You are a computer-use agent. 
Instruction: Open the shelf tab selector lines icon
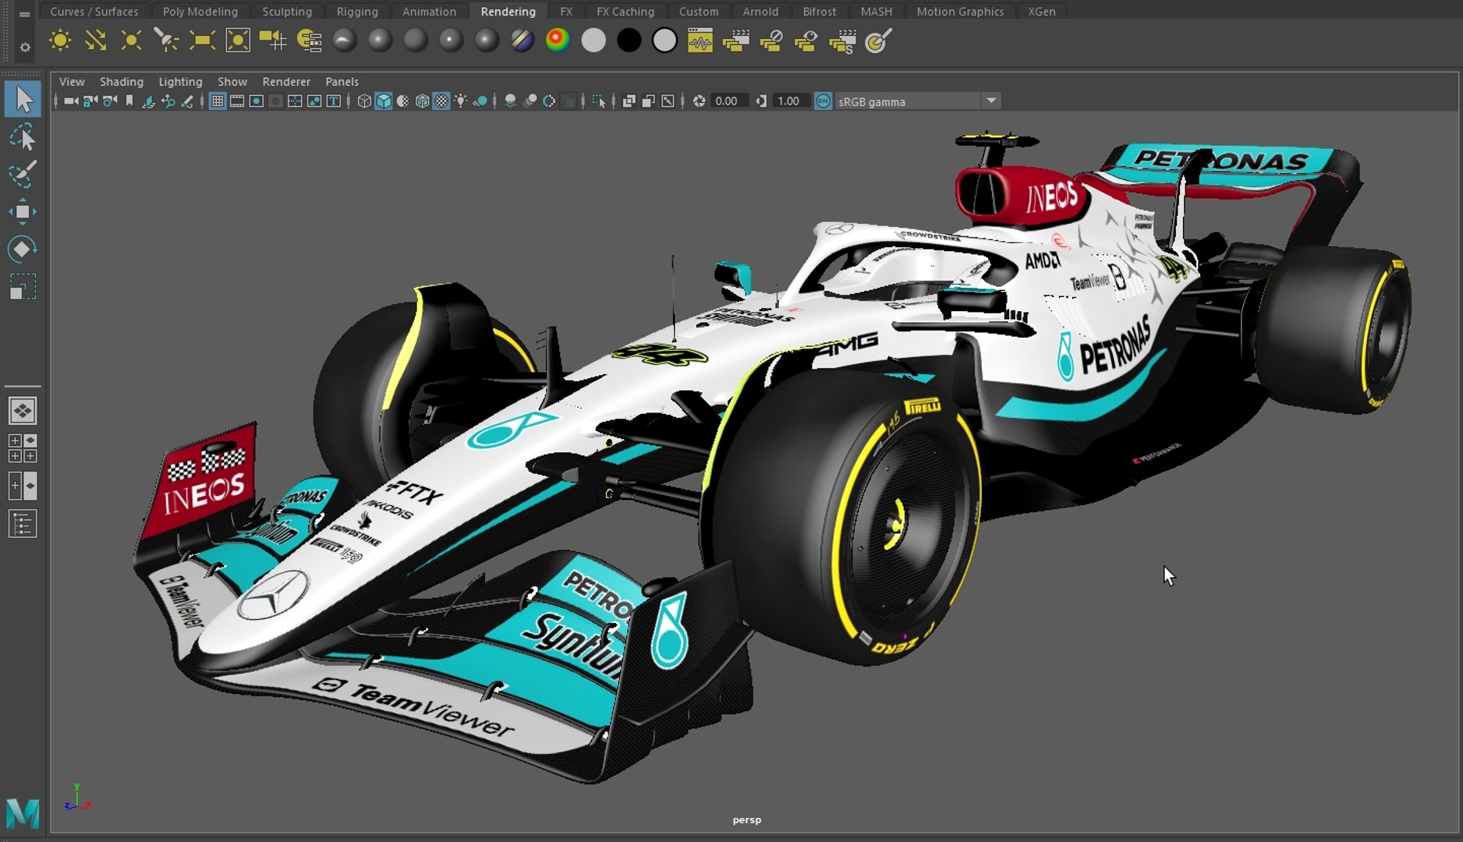point(25,13)
